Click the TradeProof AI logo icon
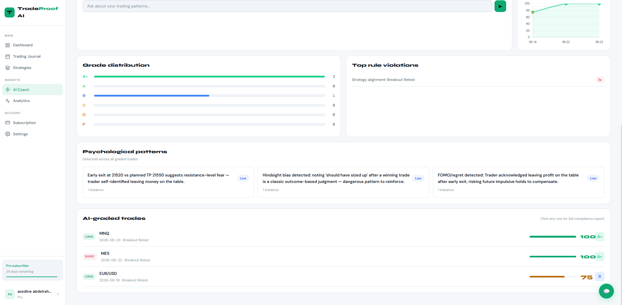 pyautogui.click(x=9, y=12)
